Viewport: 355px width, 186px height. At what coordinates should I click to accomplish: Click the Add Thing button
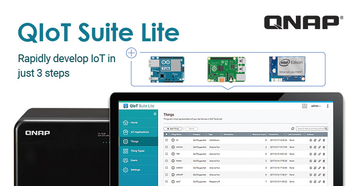[x=173, y=129]
